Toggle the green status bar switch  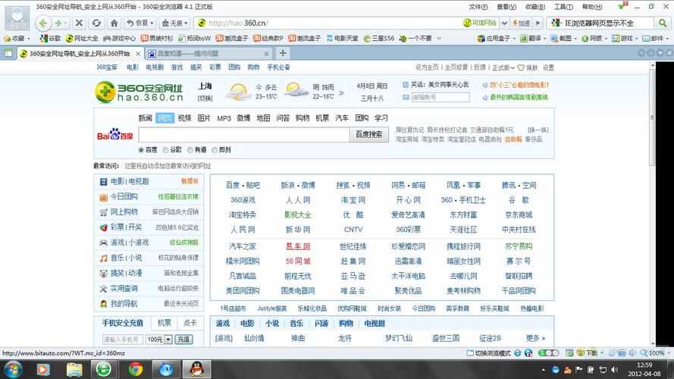click(x=548, y=352)
